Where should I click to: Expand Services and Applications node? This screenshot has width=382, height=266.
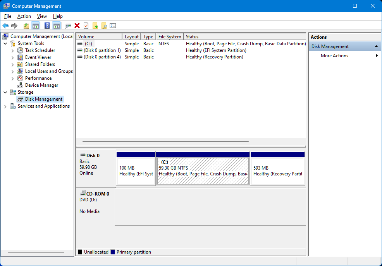coord(5,106)
